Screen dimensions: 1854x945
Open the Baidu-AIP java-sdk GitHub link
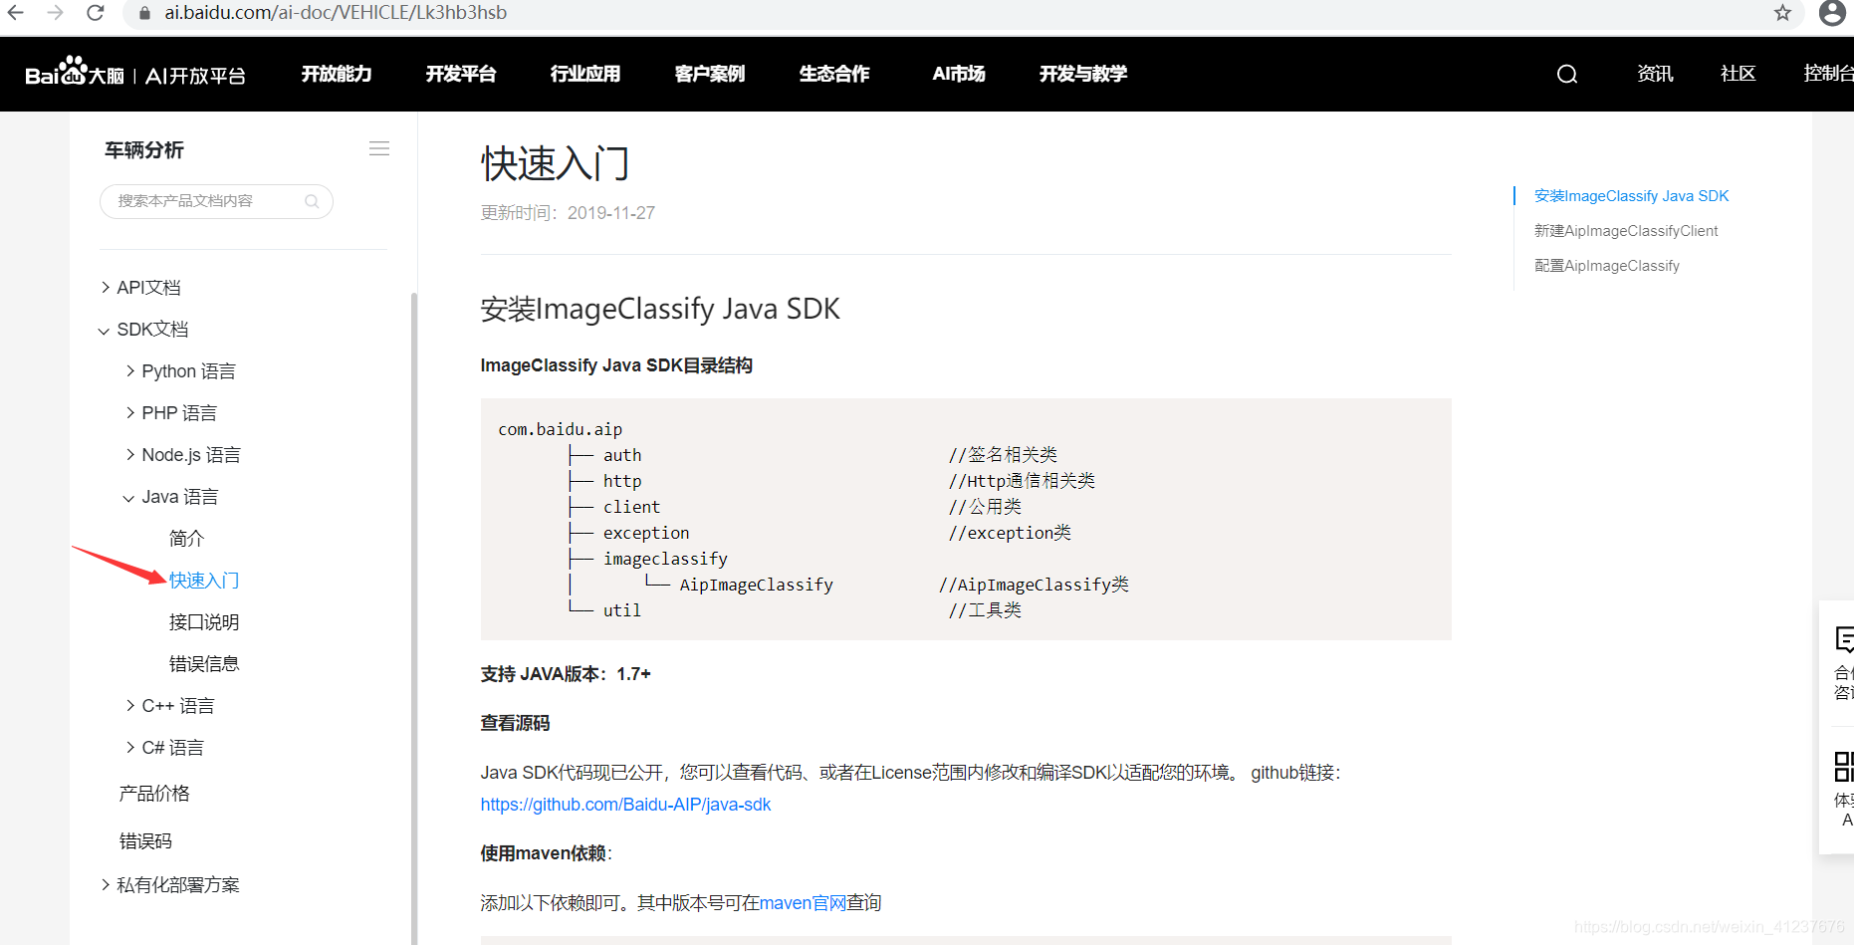pos(625,805)
